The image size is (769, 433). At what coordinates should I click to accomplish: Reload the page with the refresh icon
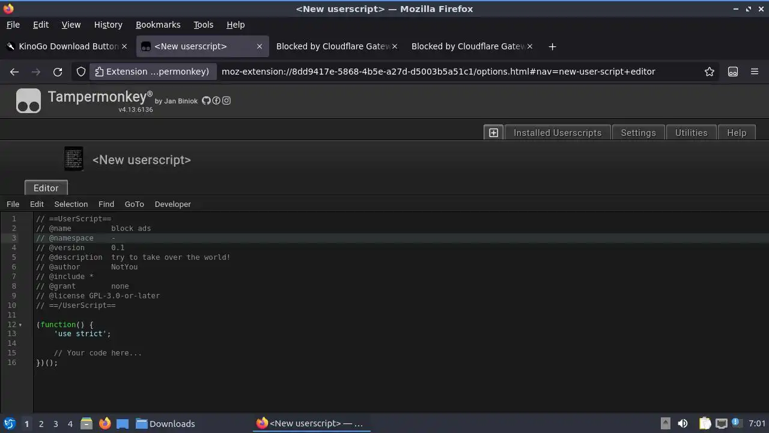tap(58, 72)
